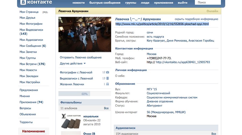This screenshot has height=135, width=242.
Task: Open the camera icon beside Фотографии с Левочкой
Action: click(x=108, y=72)
